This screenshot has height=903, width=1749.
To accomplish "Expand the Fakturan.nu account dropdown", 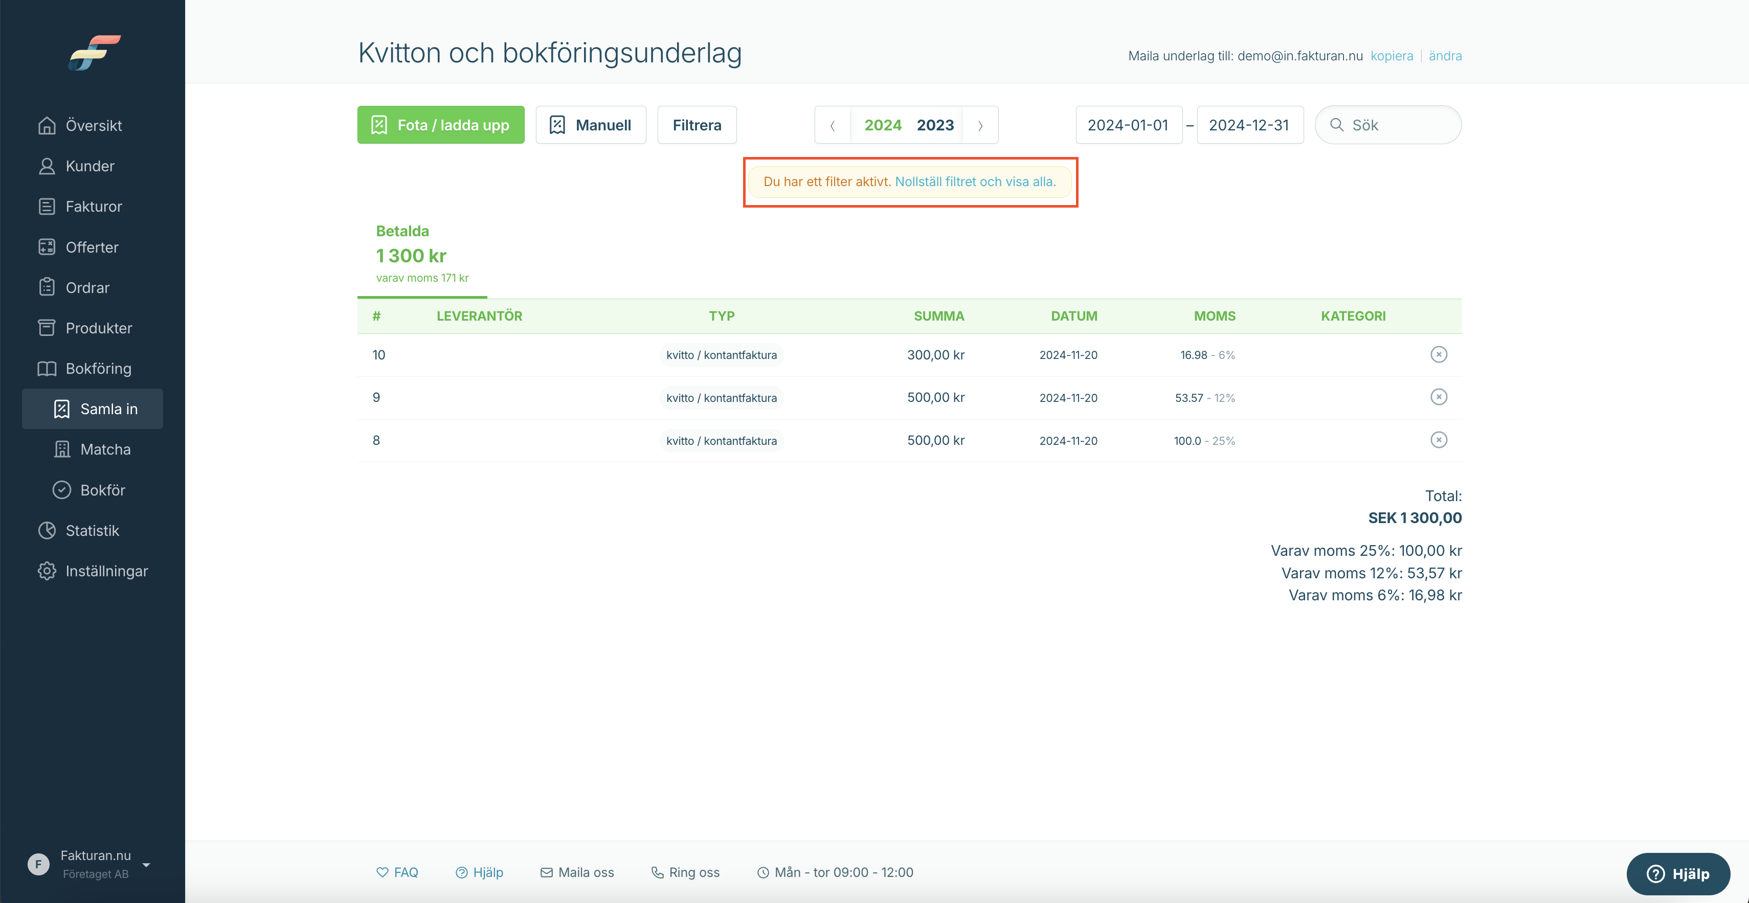I will [x=146, y=865].
